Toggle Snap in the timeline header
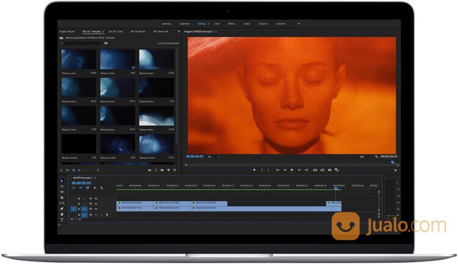 point(80,188)
